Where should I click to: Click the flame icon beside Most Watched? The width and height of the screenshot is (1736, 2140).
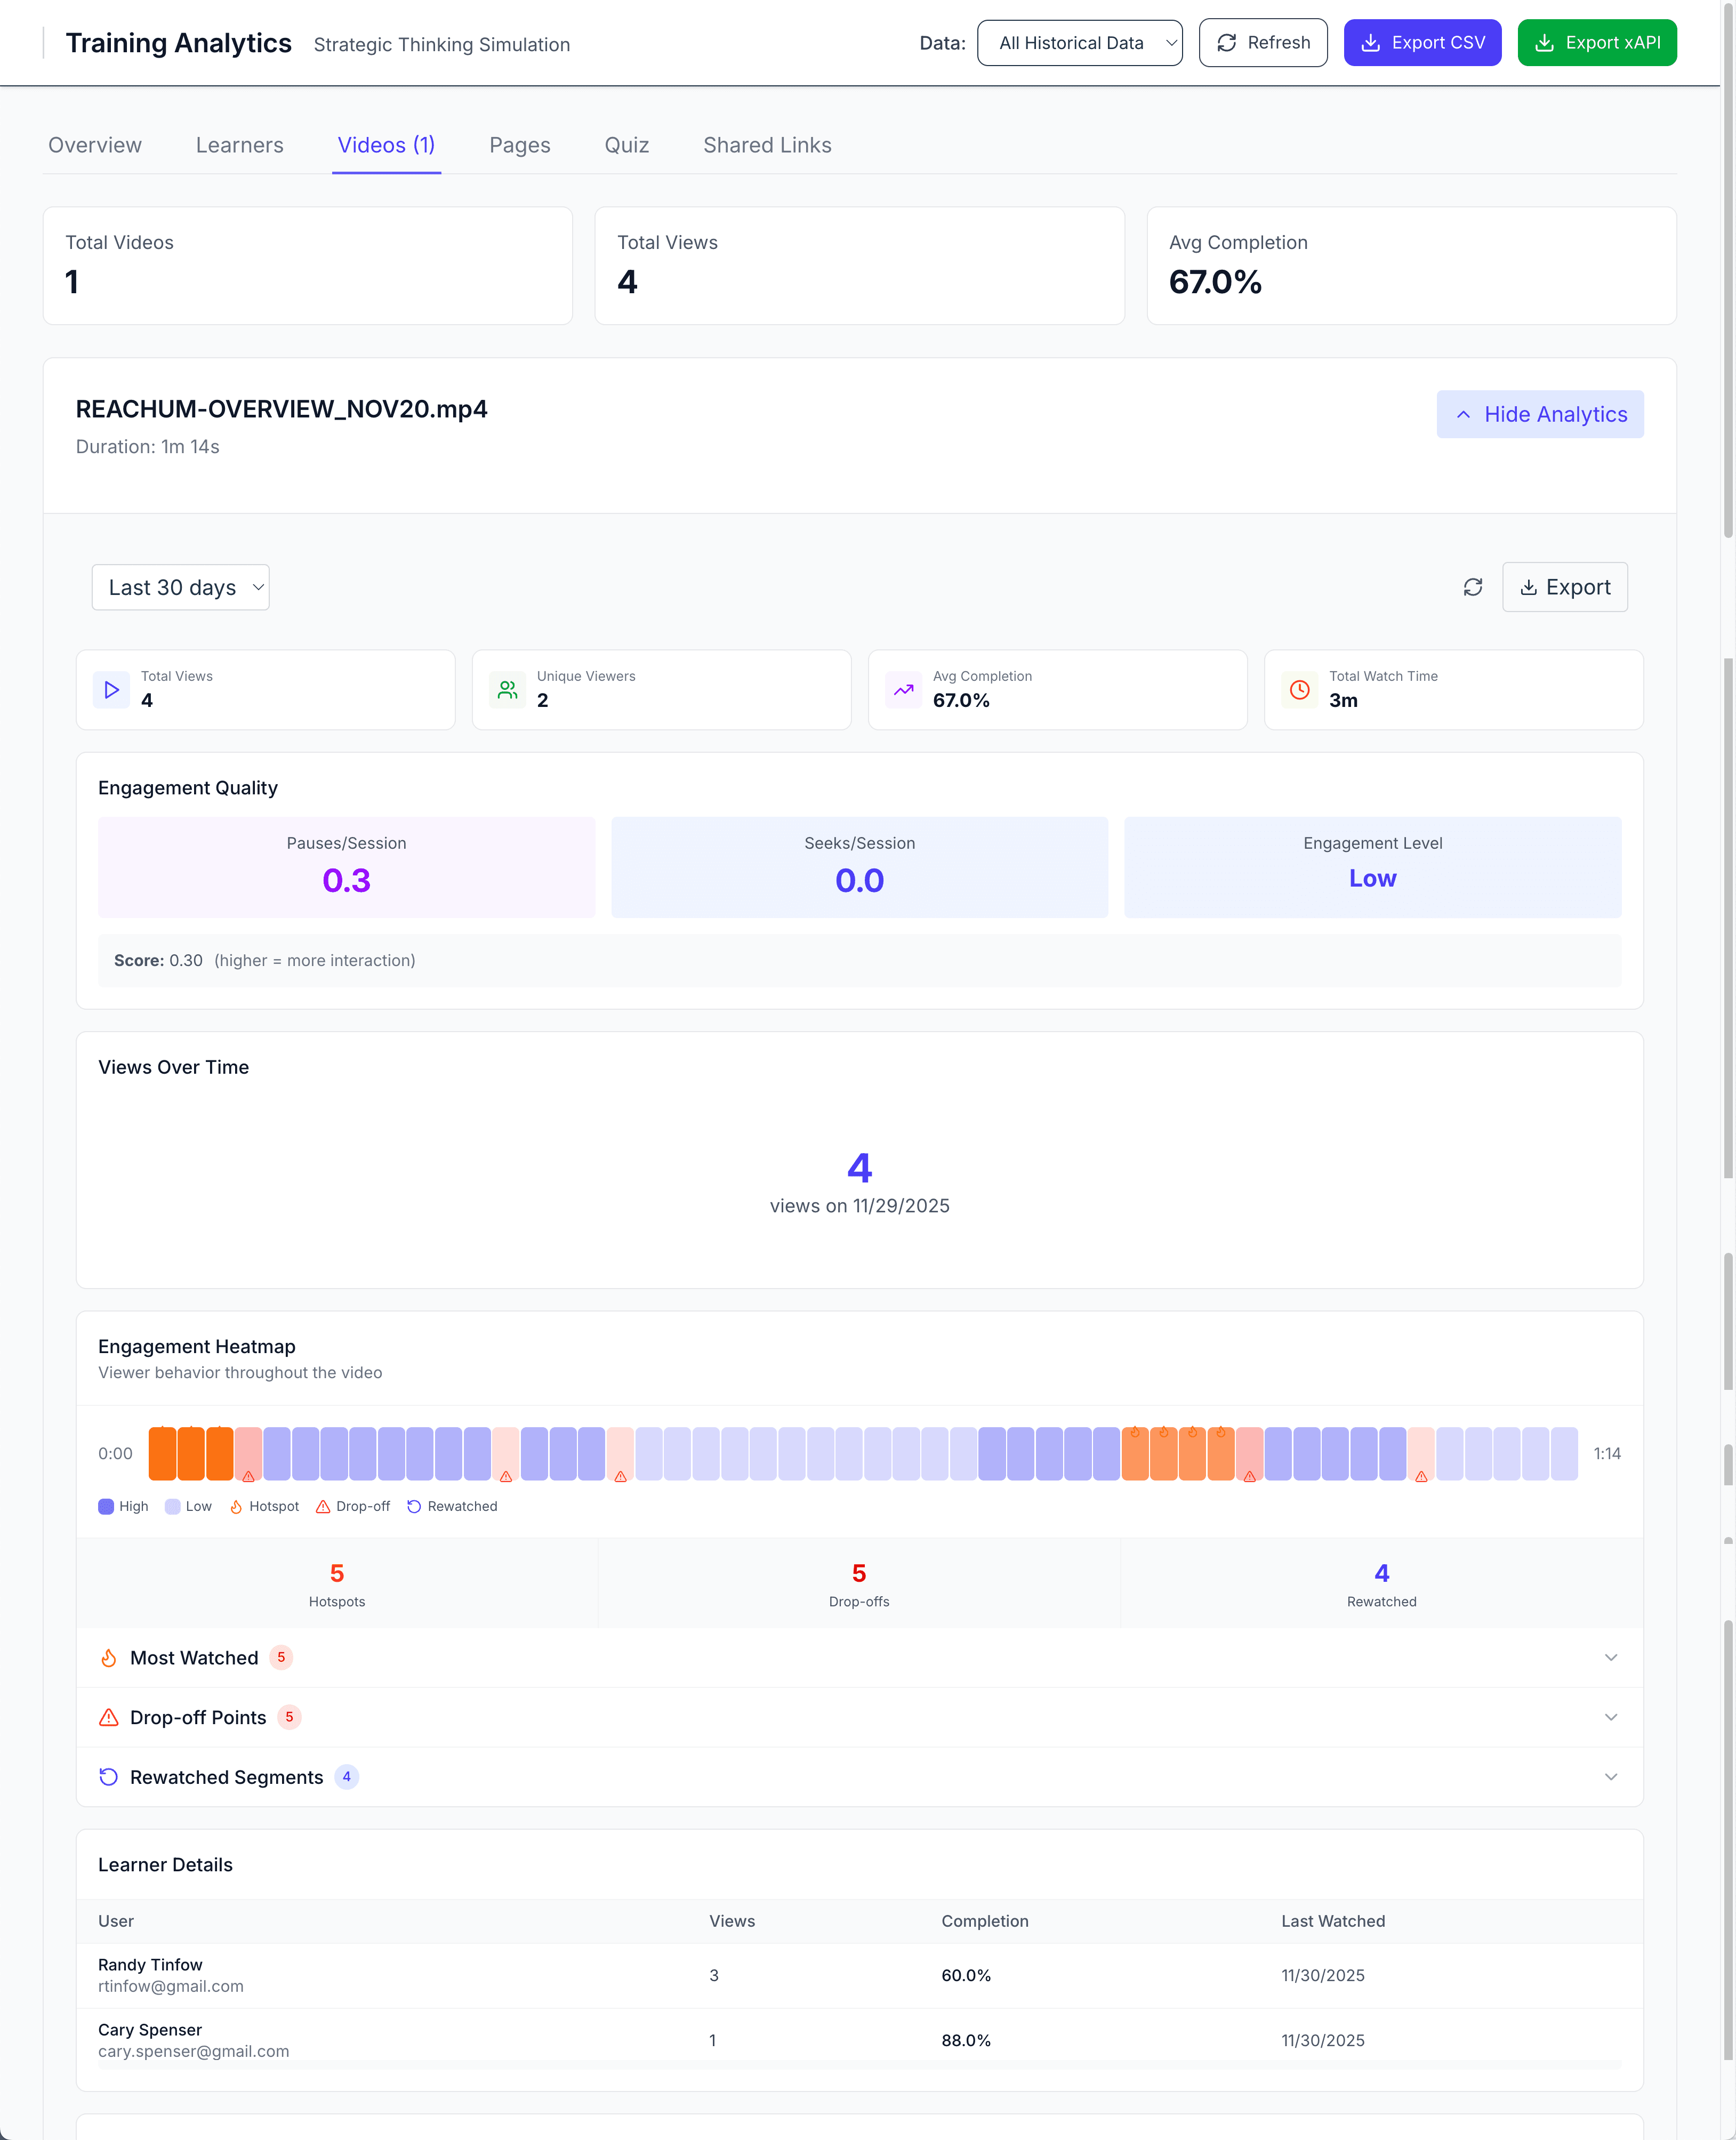[109, 1658]
